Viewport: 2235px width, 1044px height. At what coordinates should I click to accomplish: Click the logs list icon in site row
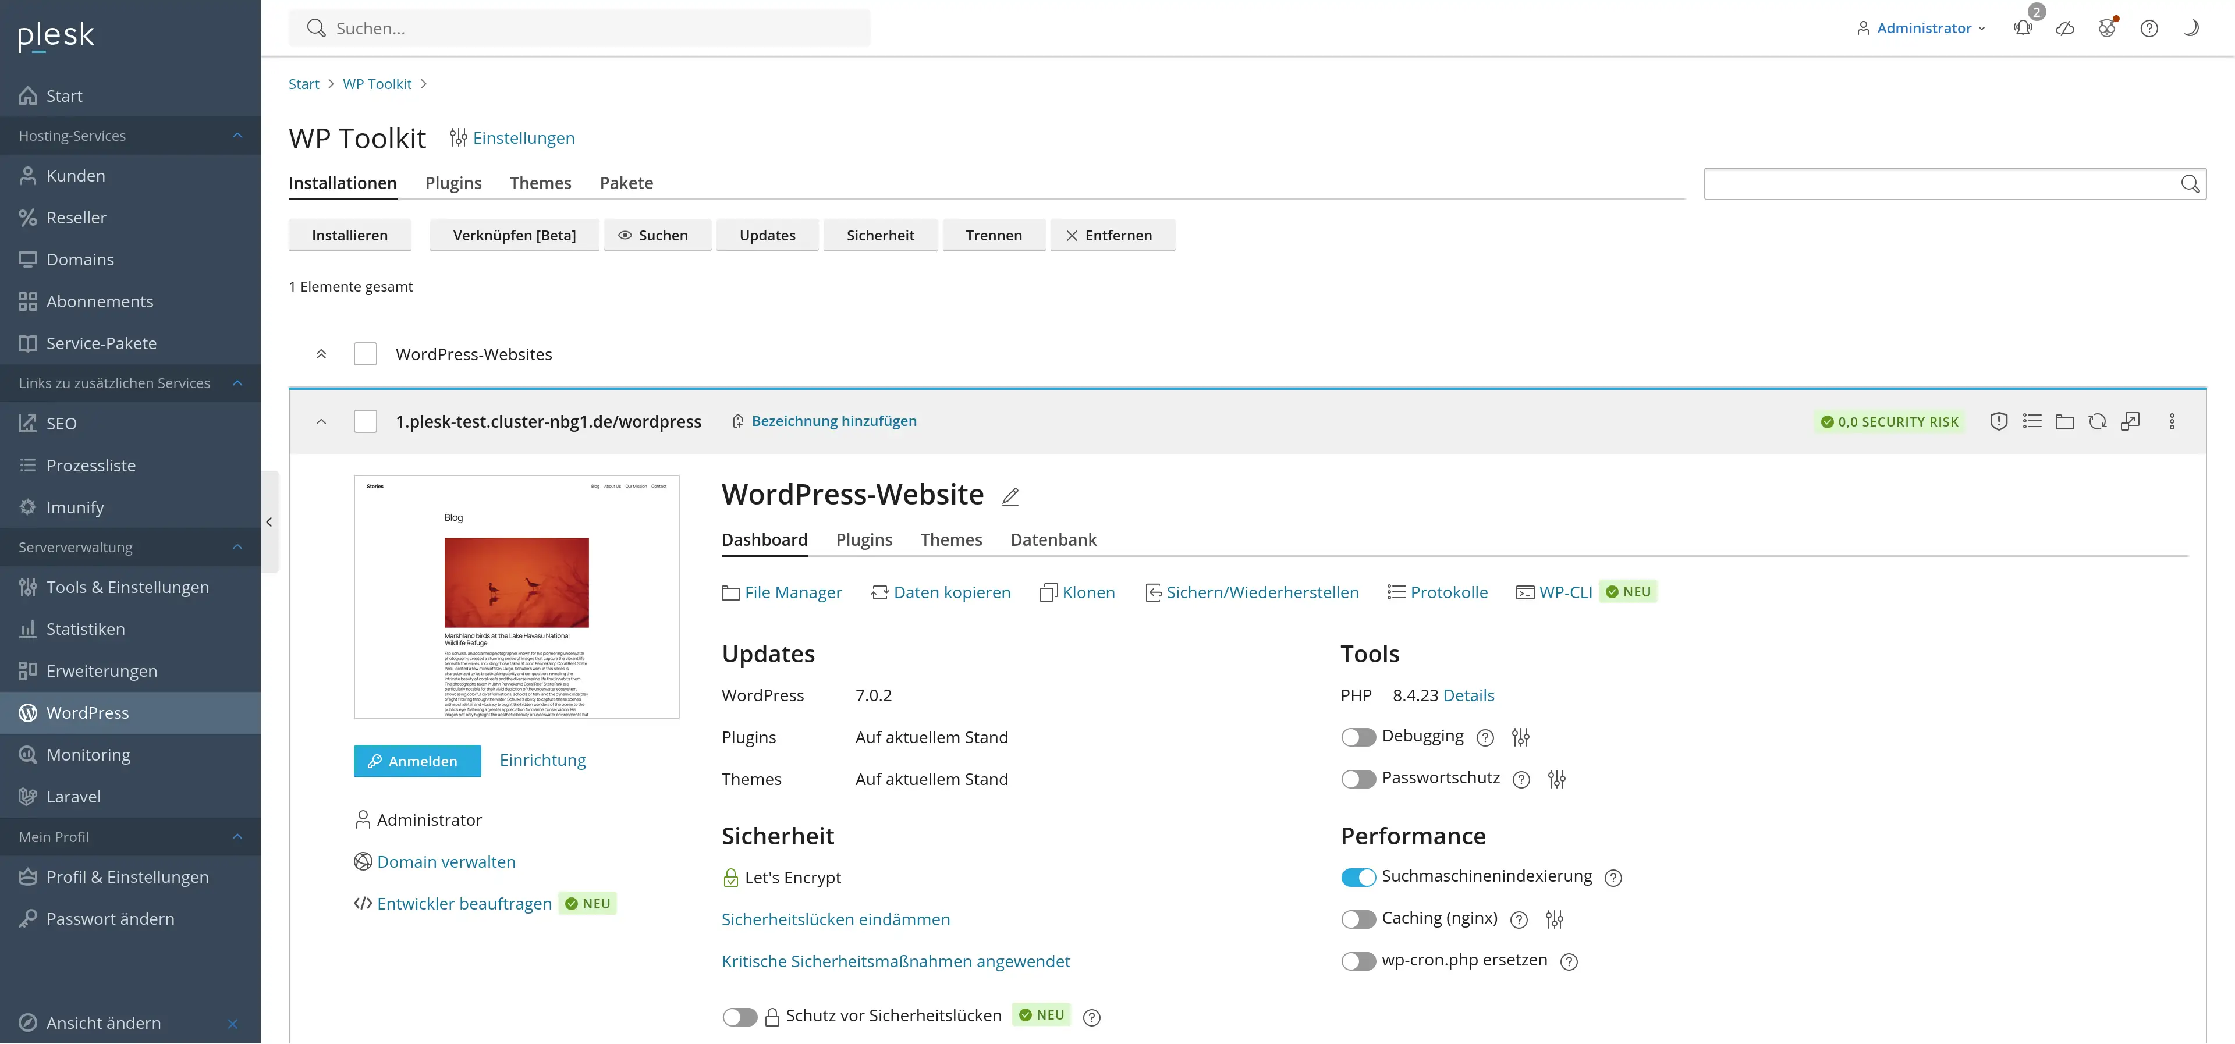(2032, 422)
